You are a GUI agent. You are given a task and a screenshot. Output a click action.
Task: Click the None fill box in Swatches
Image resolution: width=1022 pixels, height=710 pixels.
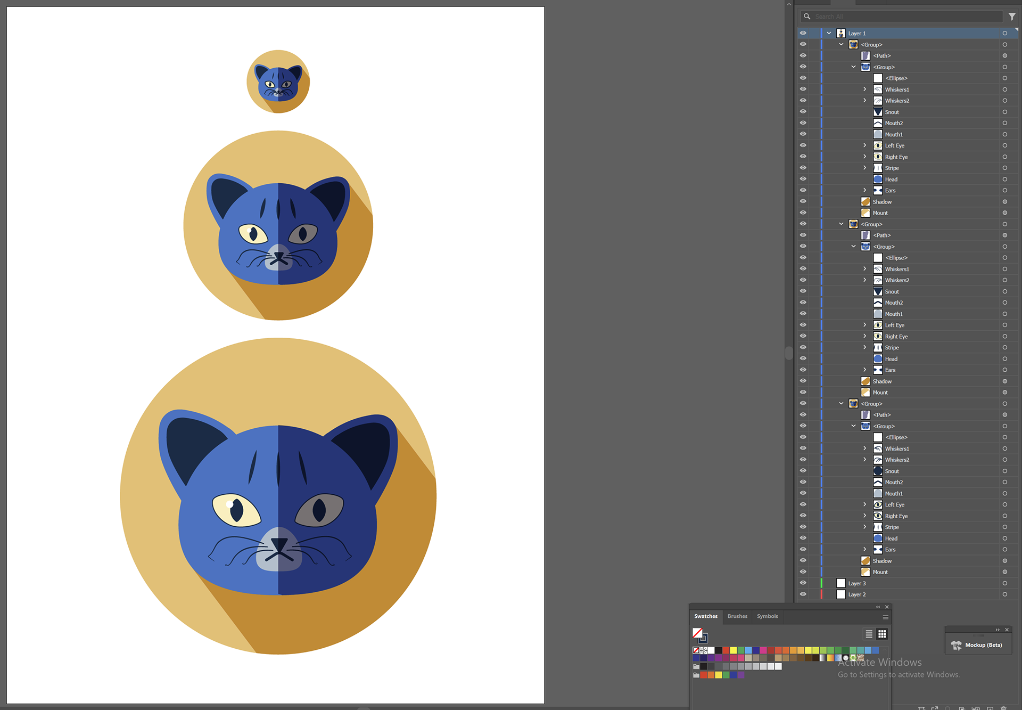point(697,633)
